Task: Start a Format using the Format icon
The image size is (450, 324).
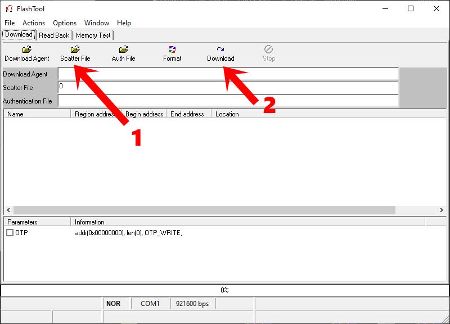Action: [172, 53]
